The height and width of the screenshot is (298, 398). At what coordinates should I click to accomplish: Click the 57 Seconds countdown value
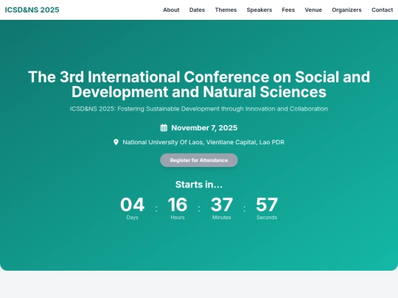tap(267, 205)
